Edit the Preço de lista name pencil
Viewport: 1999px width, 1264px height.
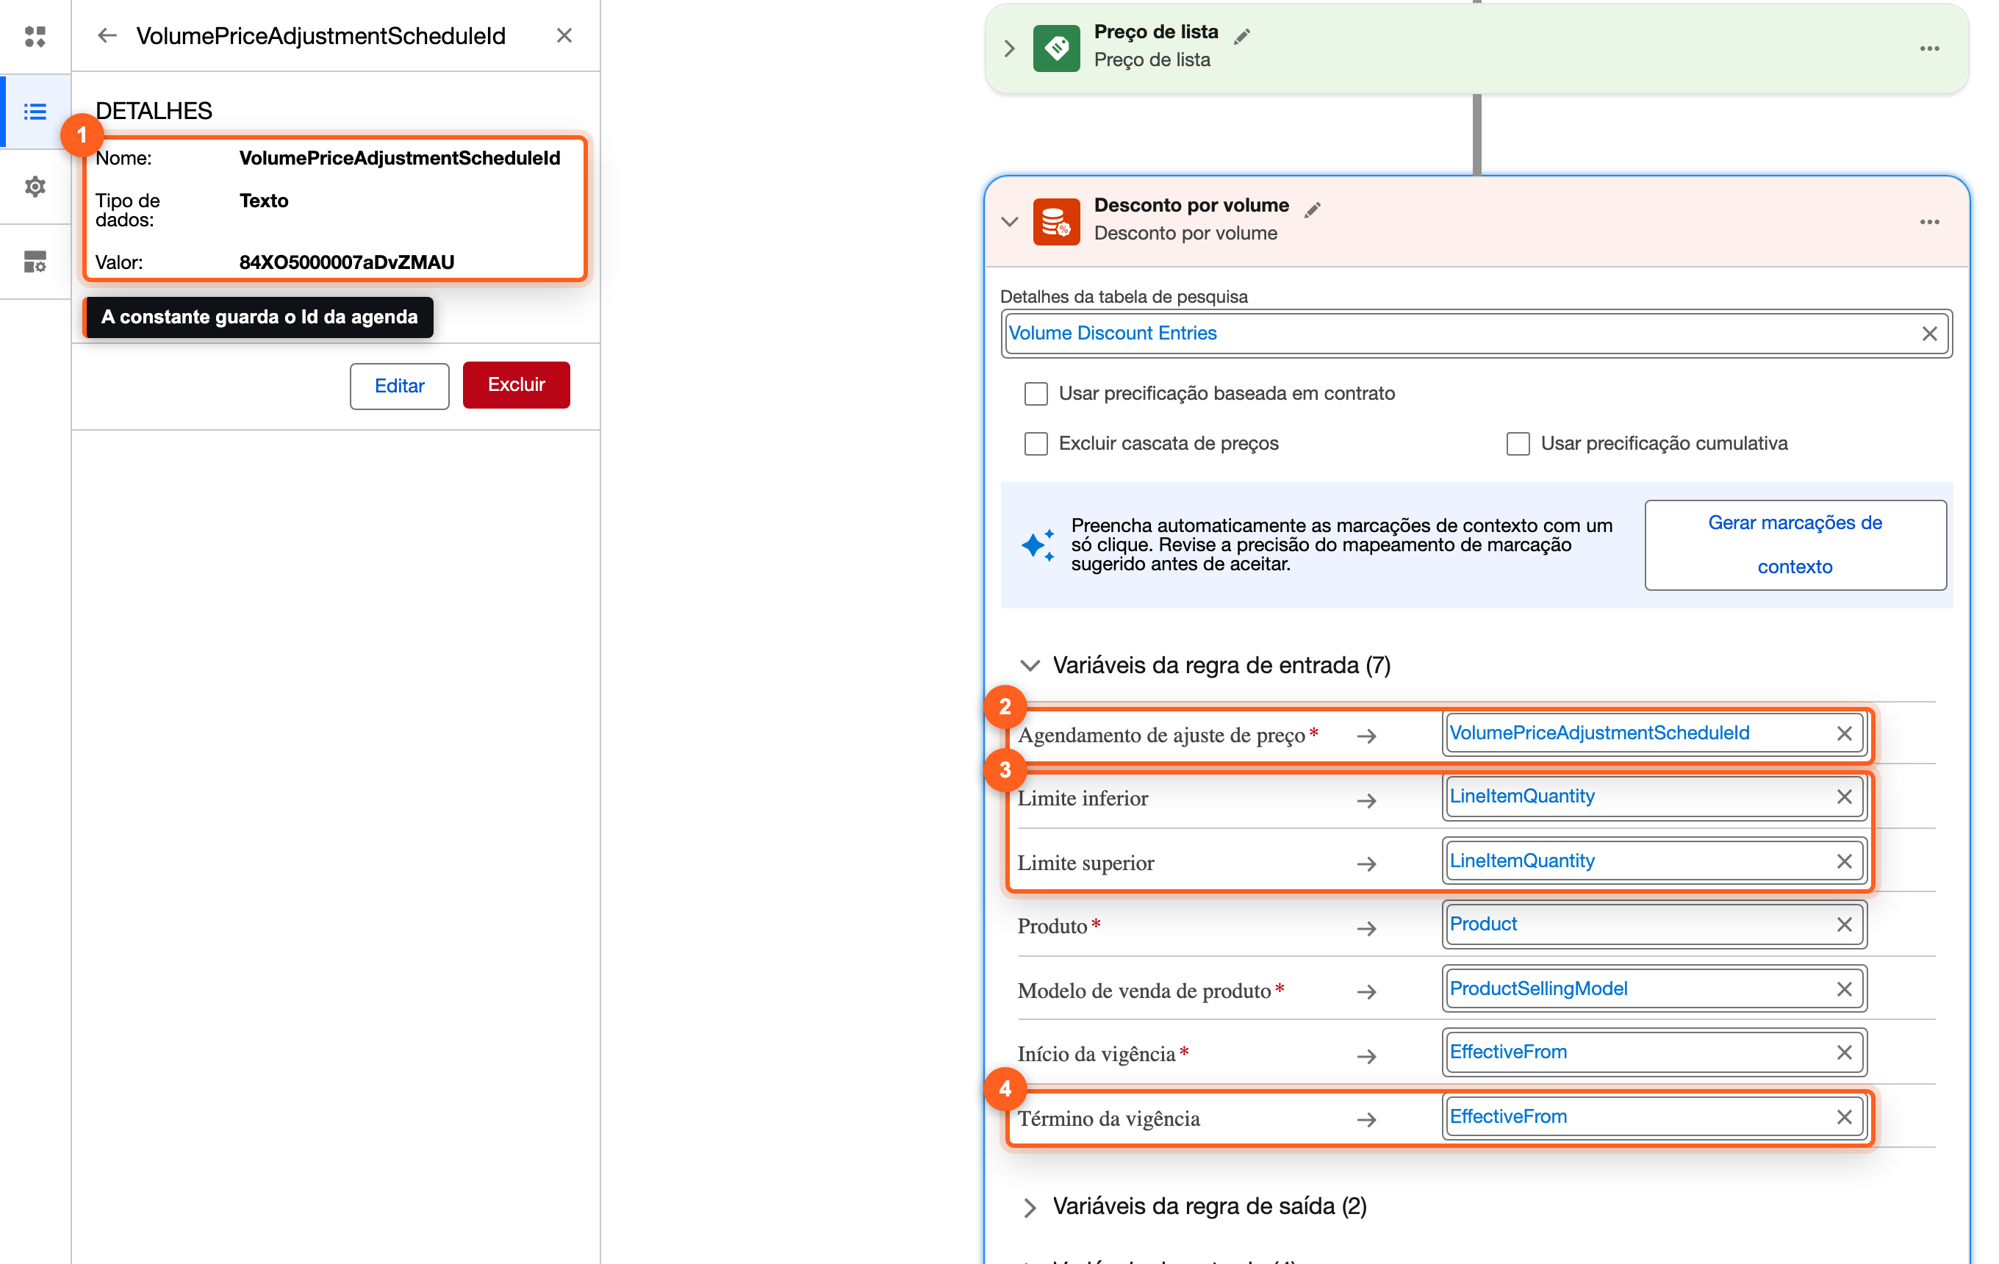point(1242,36)
